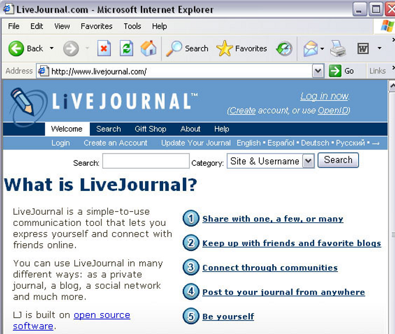Image resolution: width=395 pixels, height=334 pixels.
Task: Open the View menu
Action: (62, 26)
